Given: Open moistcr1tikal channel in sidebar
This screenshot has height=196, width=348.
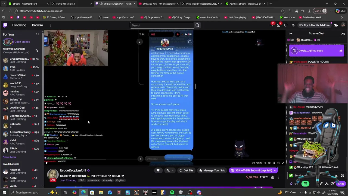Looking at the screenshot, I should pyautogui.click(x=21, y=77).
